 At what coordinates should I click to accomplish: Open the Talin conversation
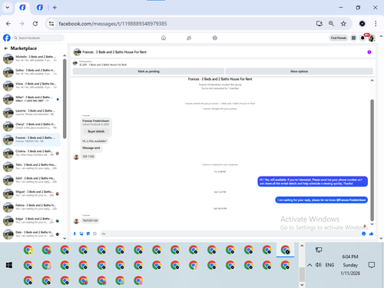pyautogui.click(x=31, y=167)
